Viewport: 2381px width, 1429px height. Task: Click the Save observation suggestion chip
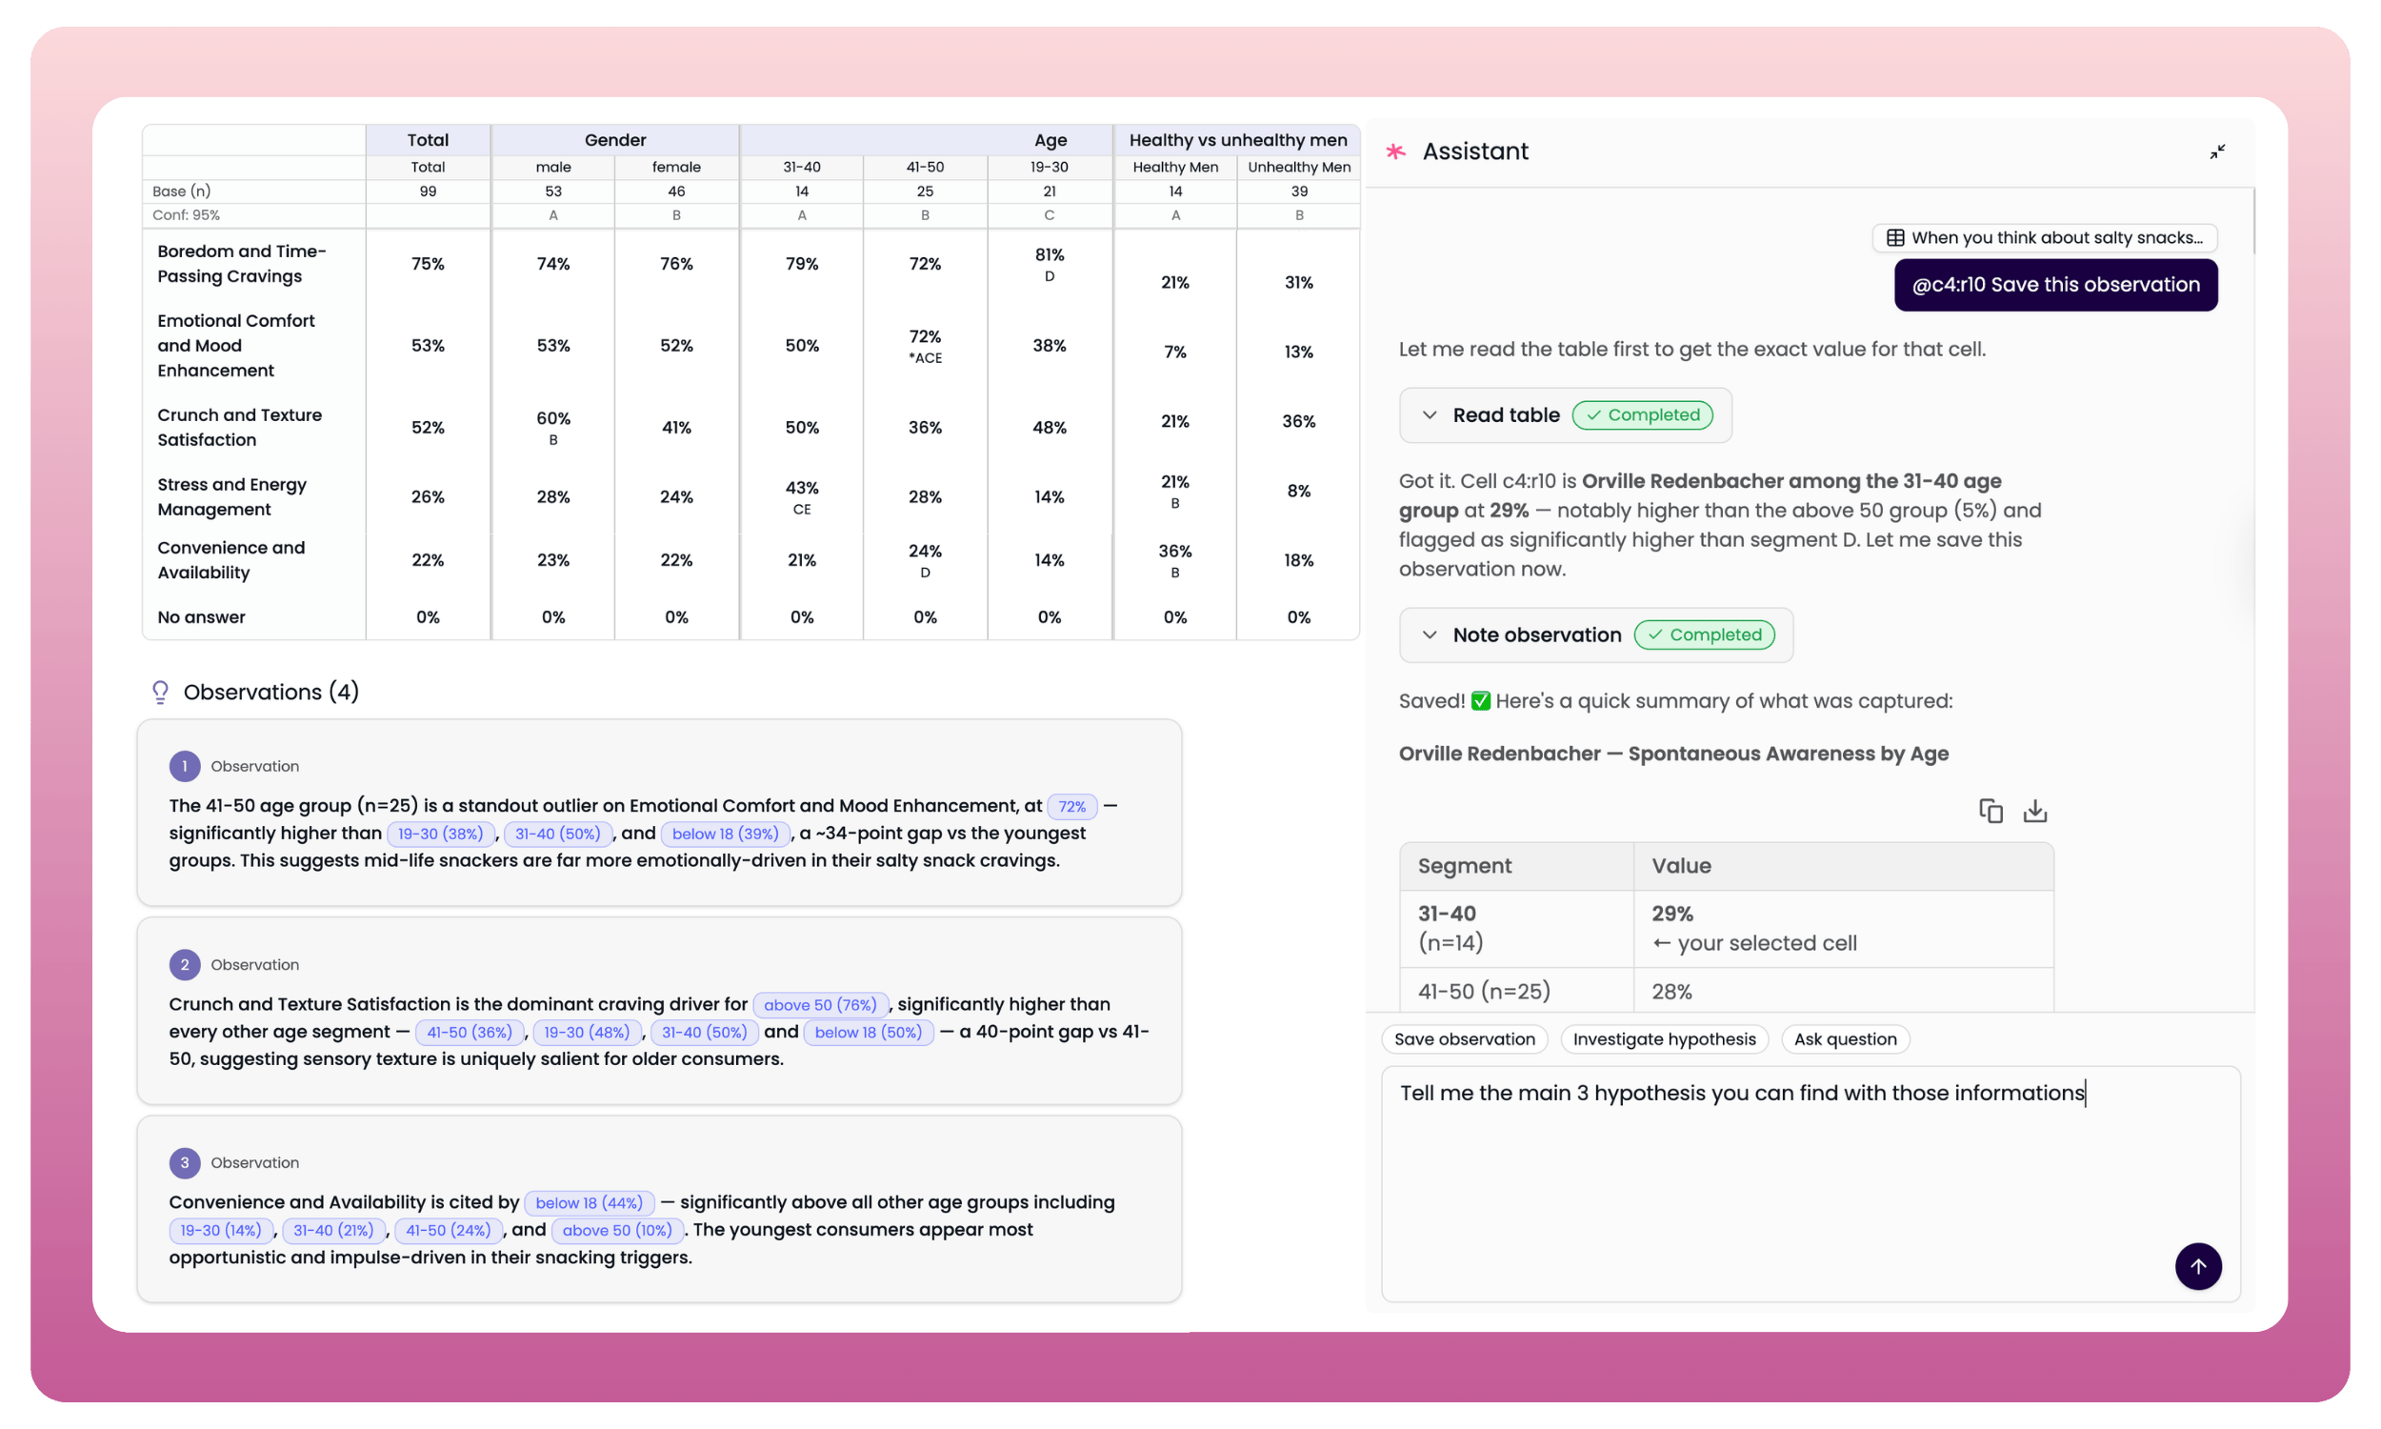click(x=1464, y=1039)
